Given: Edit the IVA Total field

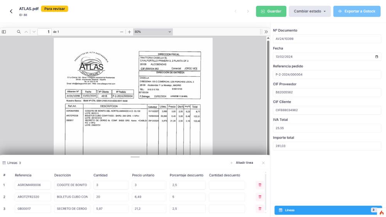Looking at the screenshot, I should coord(327,128).
